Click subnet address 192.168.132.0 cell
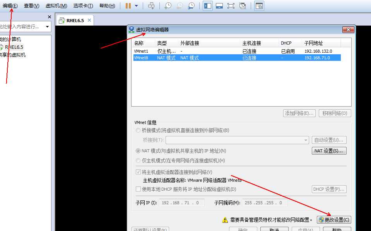 (318, 51)
